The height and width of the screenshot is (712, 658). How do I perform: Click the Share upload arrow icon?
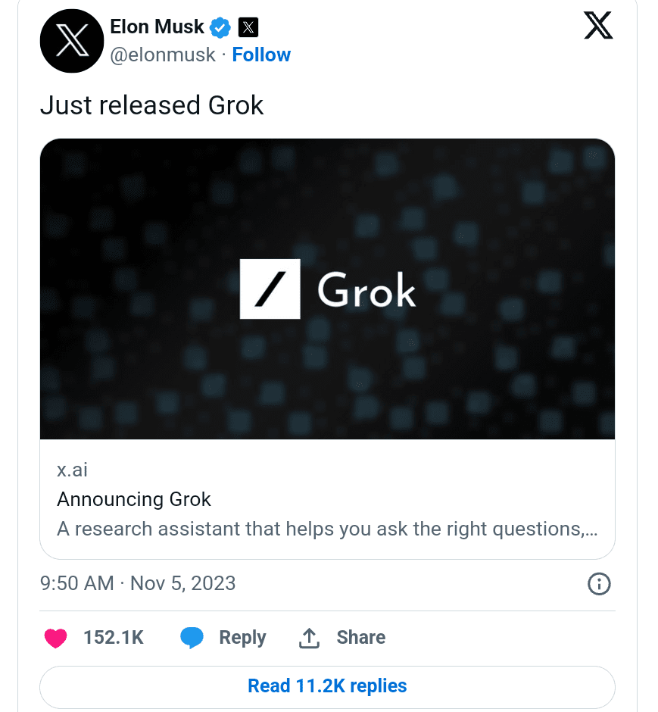pos(309,637)
